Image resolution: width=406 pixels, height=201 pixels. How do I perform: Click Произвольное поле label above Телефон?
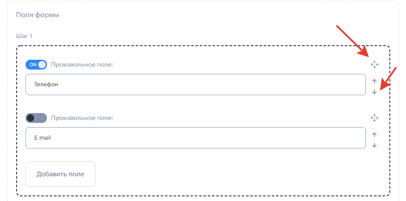pos(82,64)
